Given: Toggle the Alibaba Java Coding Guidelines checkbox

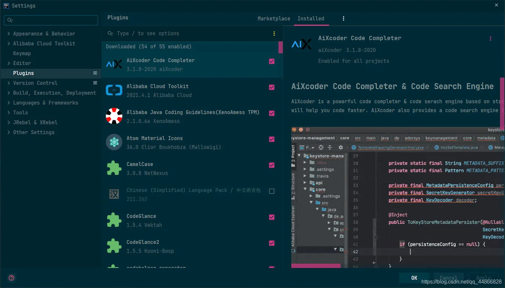Looking at the screenshot, I should click(x=272, y=113).
